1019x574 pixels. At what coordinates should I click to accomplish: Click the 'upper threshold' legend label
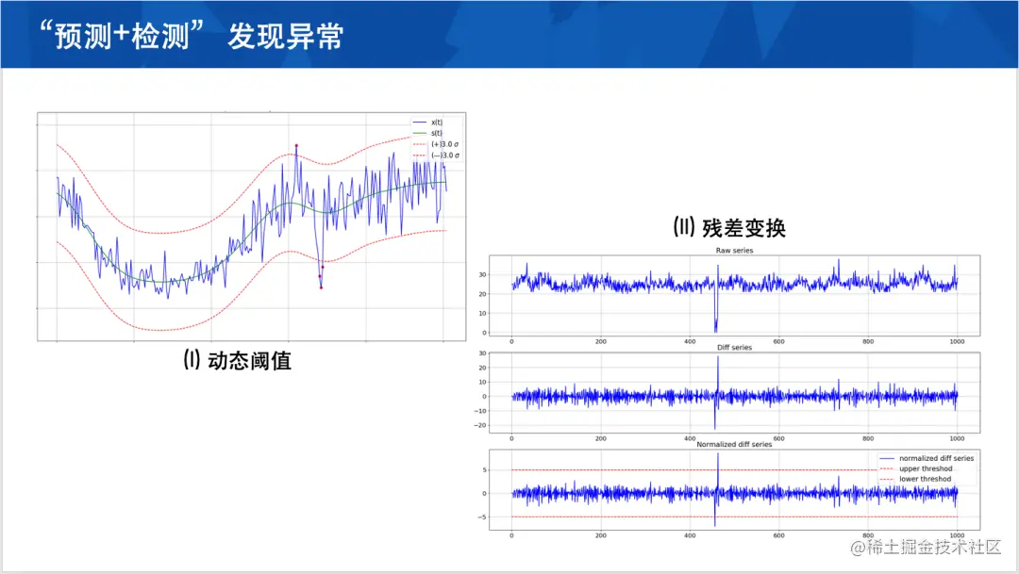[x=926, y=468]
